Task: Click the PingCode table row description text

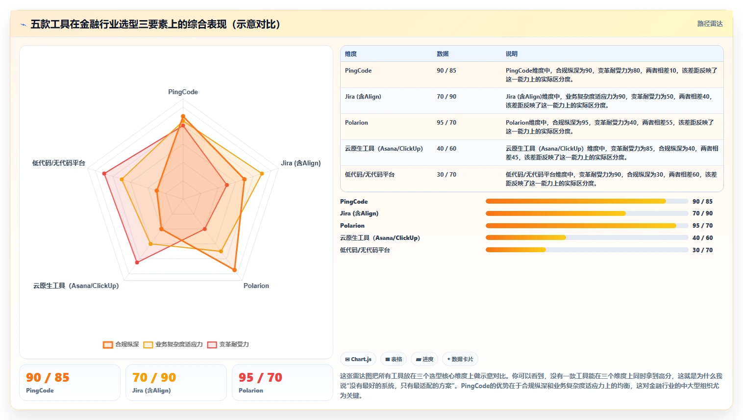Action: click(x=612, y=75)
